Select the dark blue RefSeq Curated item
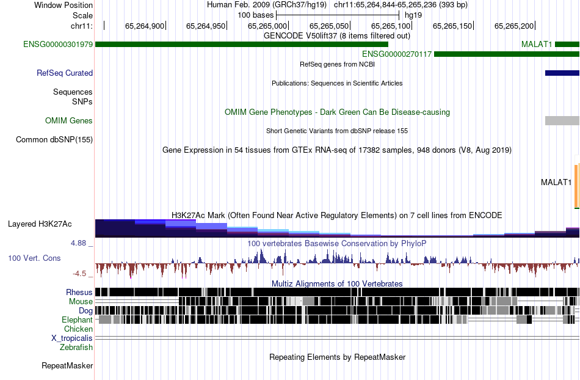The image size is (580, 380). 562,73
